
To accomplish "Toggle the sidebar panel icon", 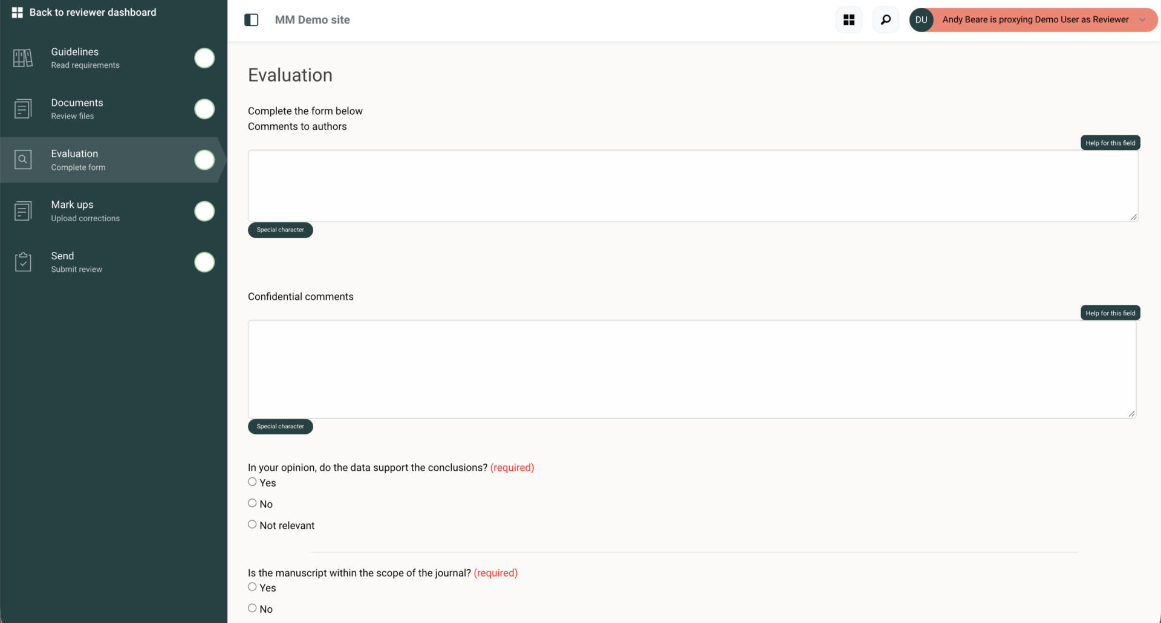I will 251,20.
